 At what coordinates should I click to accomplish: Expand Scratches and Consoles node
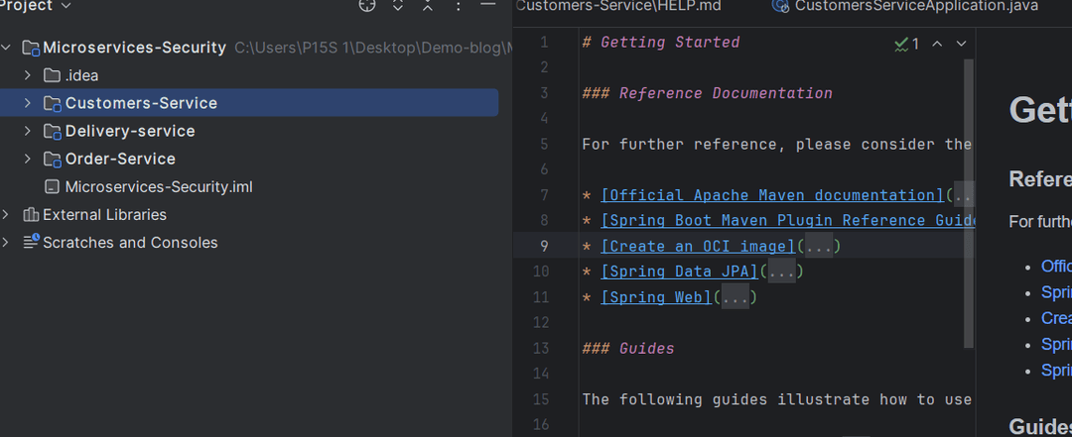point(7,243)
